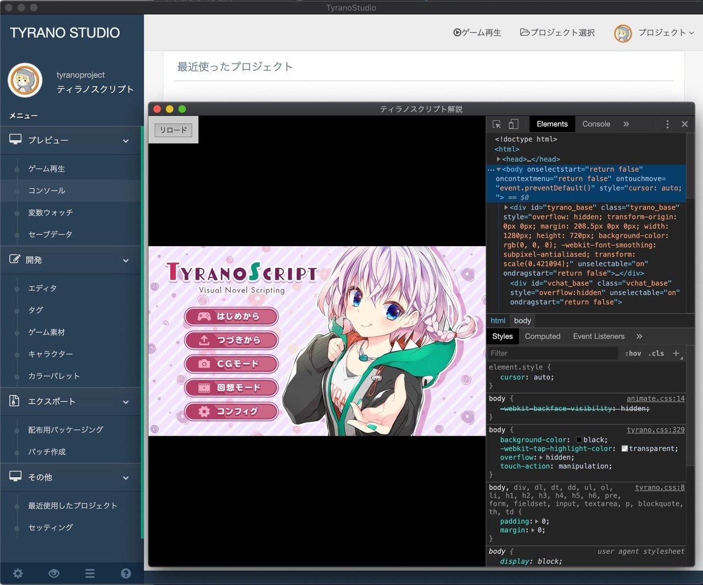Collapse the エクスポート section chevron

pos(126,402)
